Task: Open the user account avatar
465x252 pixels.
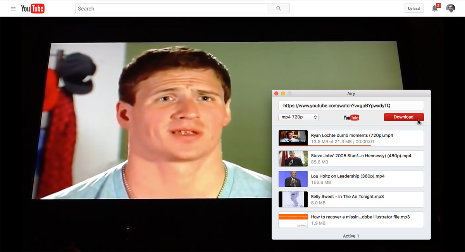Action: coord(450,9)
